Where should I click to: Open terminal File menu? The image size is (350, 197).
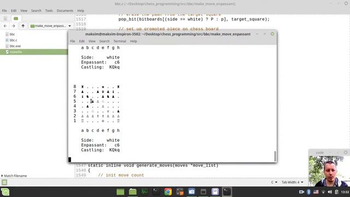pos(73,42)
